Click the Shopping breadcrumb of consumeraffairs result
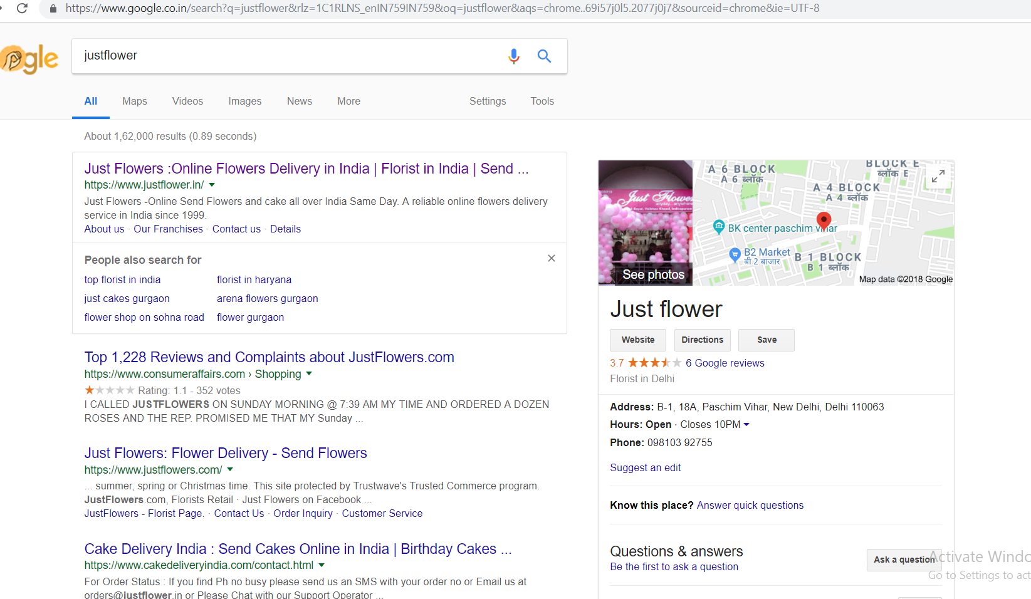Screen dimensions: 1031x599 (x=278, y=374)
